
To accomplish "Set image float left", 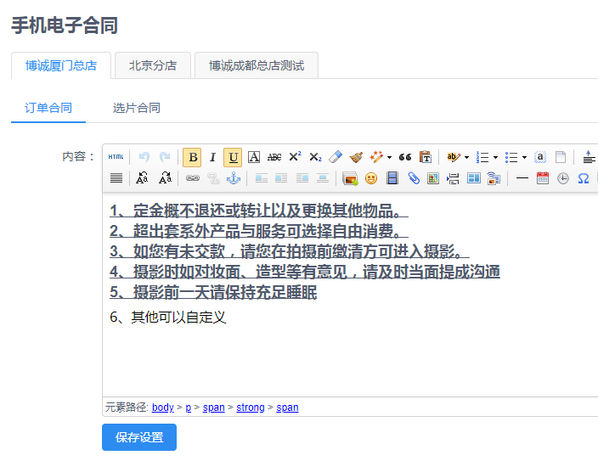I will coord(262,178).
